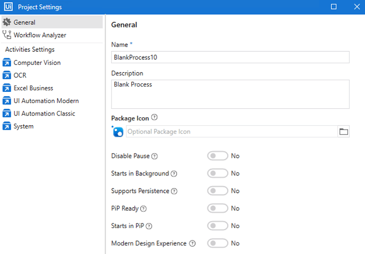
Task: Open Computer Vision activity settings
Action: pos(37,63)
